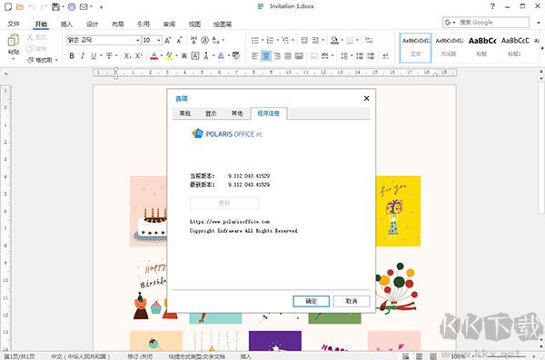
Task: Click the 取消 button in options dialog
Action: click(352, 301)
